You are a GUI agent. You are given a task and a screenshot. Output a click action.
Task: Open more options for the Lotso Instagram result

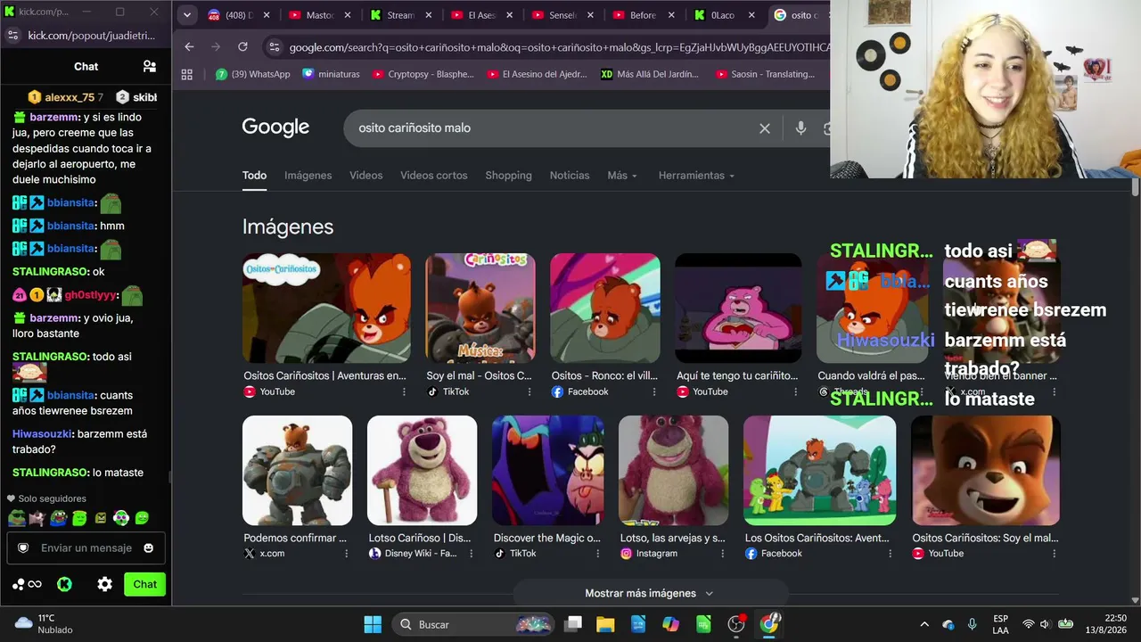point(721,554)
